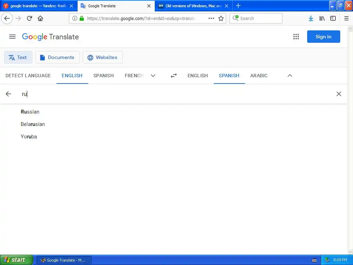This screenshot has height=265, width=353.
Task: Open the Windows Start menu
Action: [x=17, y=260]
